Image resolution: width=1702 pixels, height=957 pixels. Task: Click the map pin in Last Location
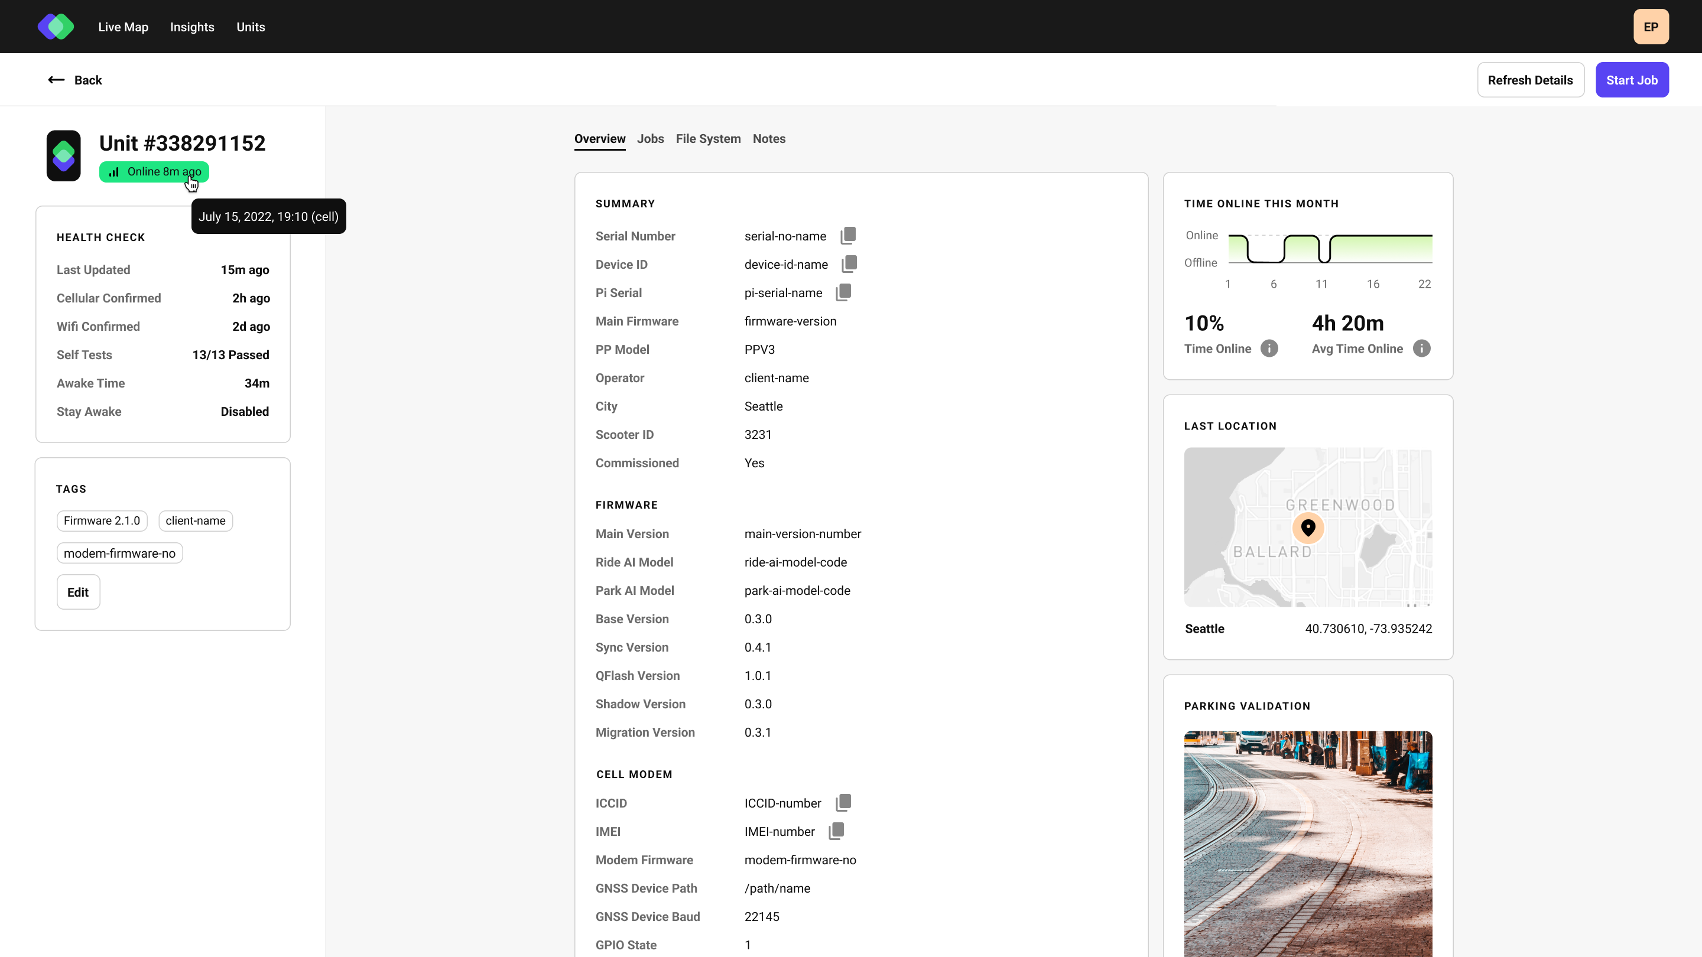click(1308, 527)
